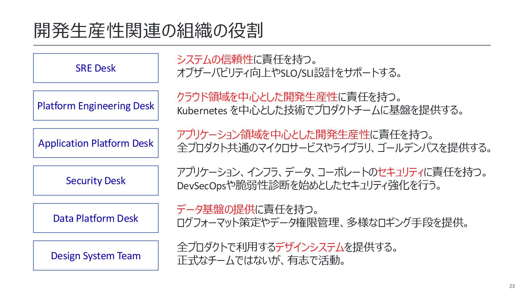Click the line 正式なチームではないが、有志で活動。

[x=261, y=260]
